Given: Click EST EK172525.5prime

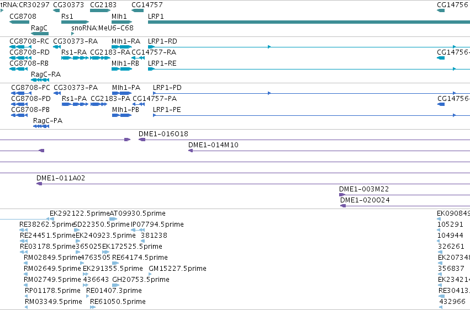Looking at the screenshot, I should (x=132, y=247).
